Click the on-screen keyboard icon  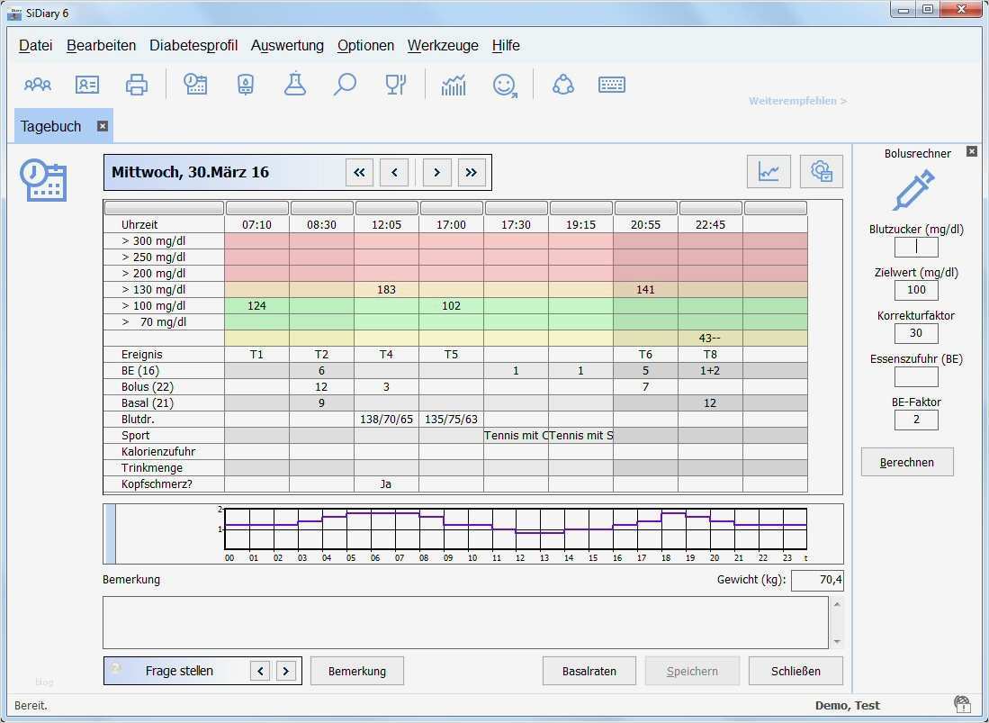tap(612, 84)
